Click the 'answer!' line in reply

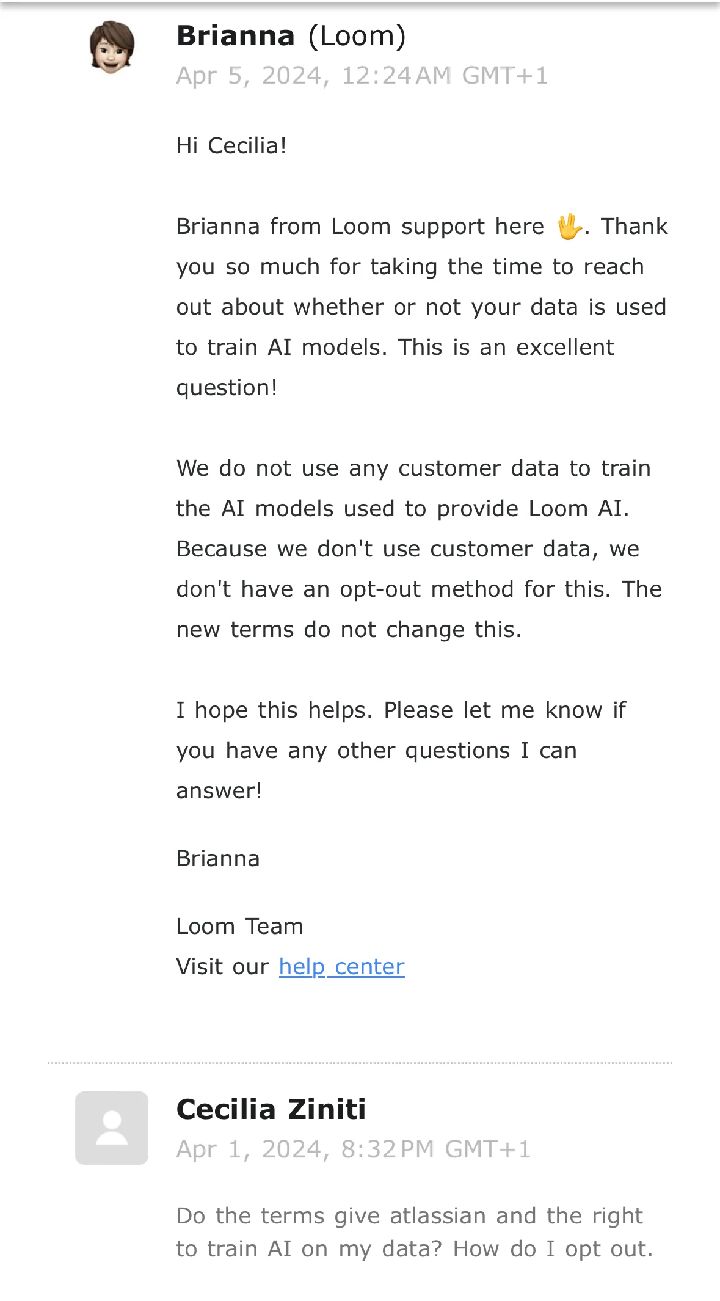point(219,790)
